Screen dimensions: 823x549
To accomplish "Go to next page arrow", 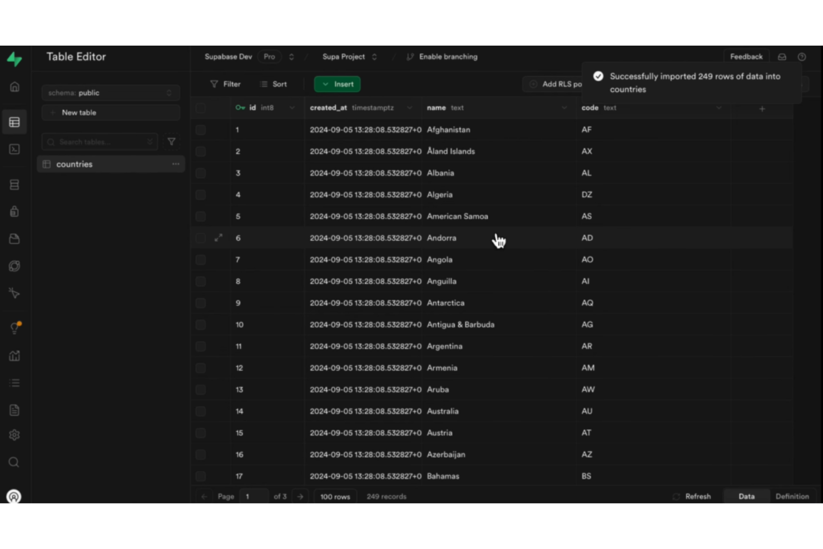I will point(300,496).
